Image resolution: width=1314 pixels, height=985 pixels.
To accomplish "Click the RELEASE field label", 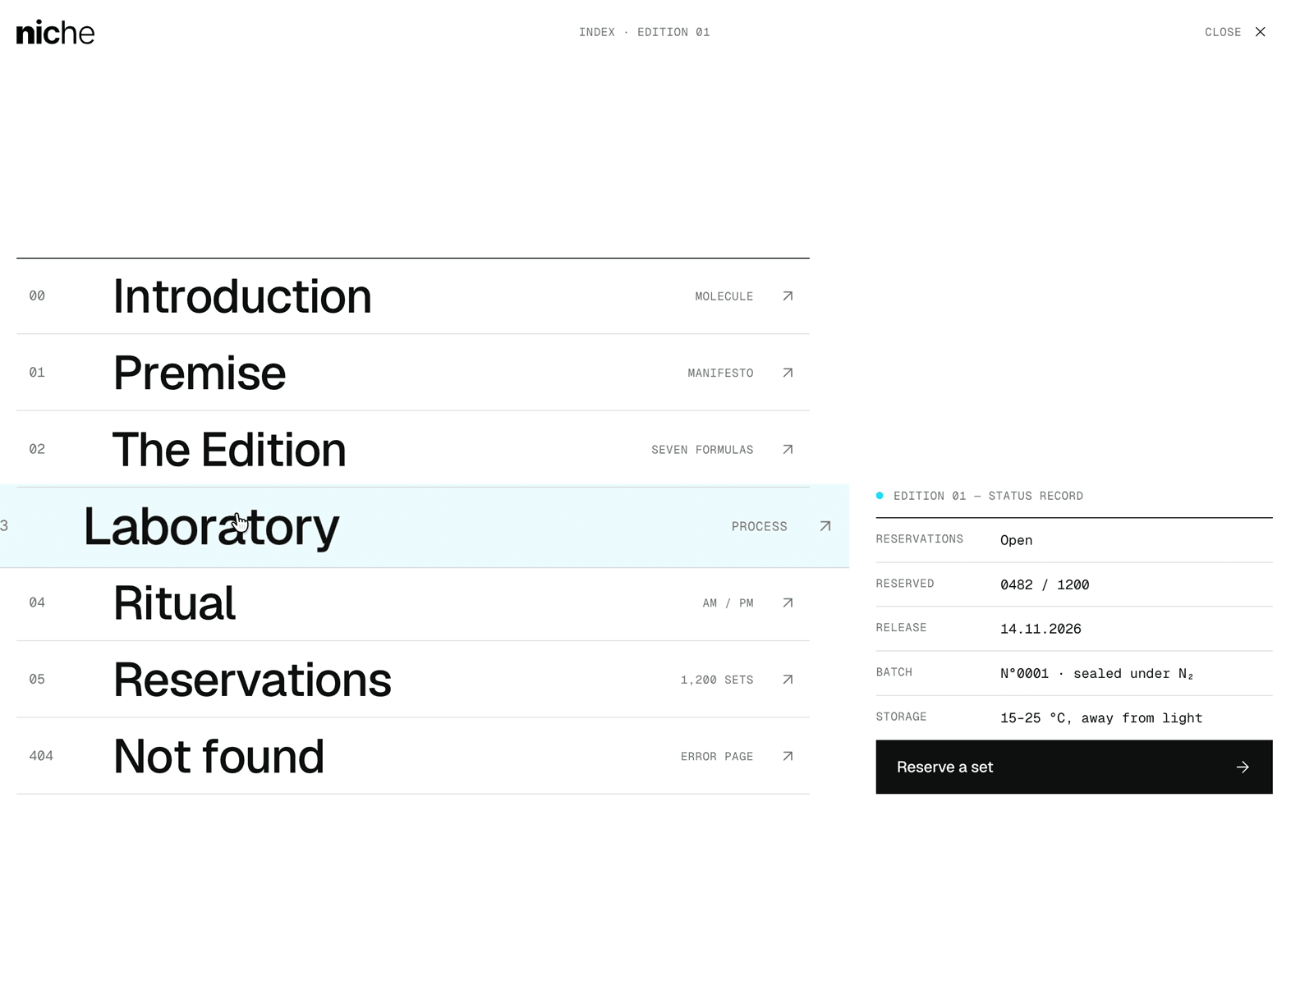I will tap(901, 628).
